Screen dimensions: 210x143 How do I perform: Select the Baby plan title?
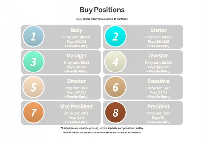click(x=76, y=31)
